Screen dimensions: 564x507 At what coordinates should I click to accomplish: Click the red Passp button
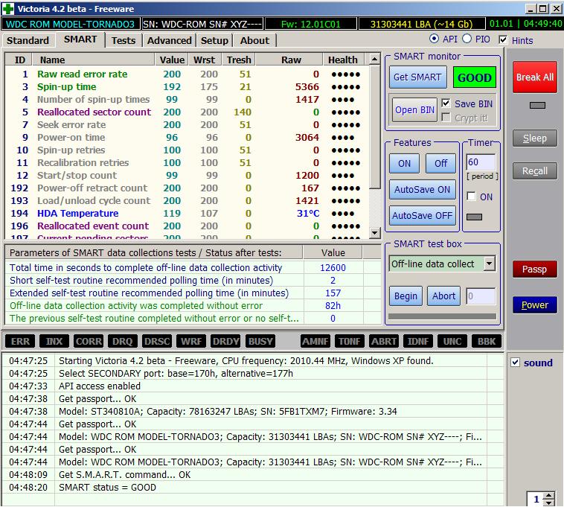tap(535, 270)
